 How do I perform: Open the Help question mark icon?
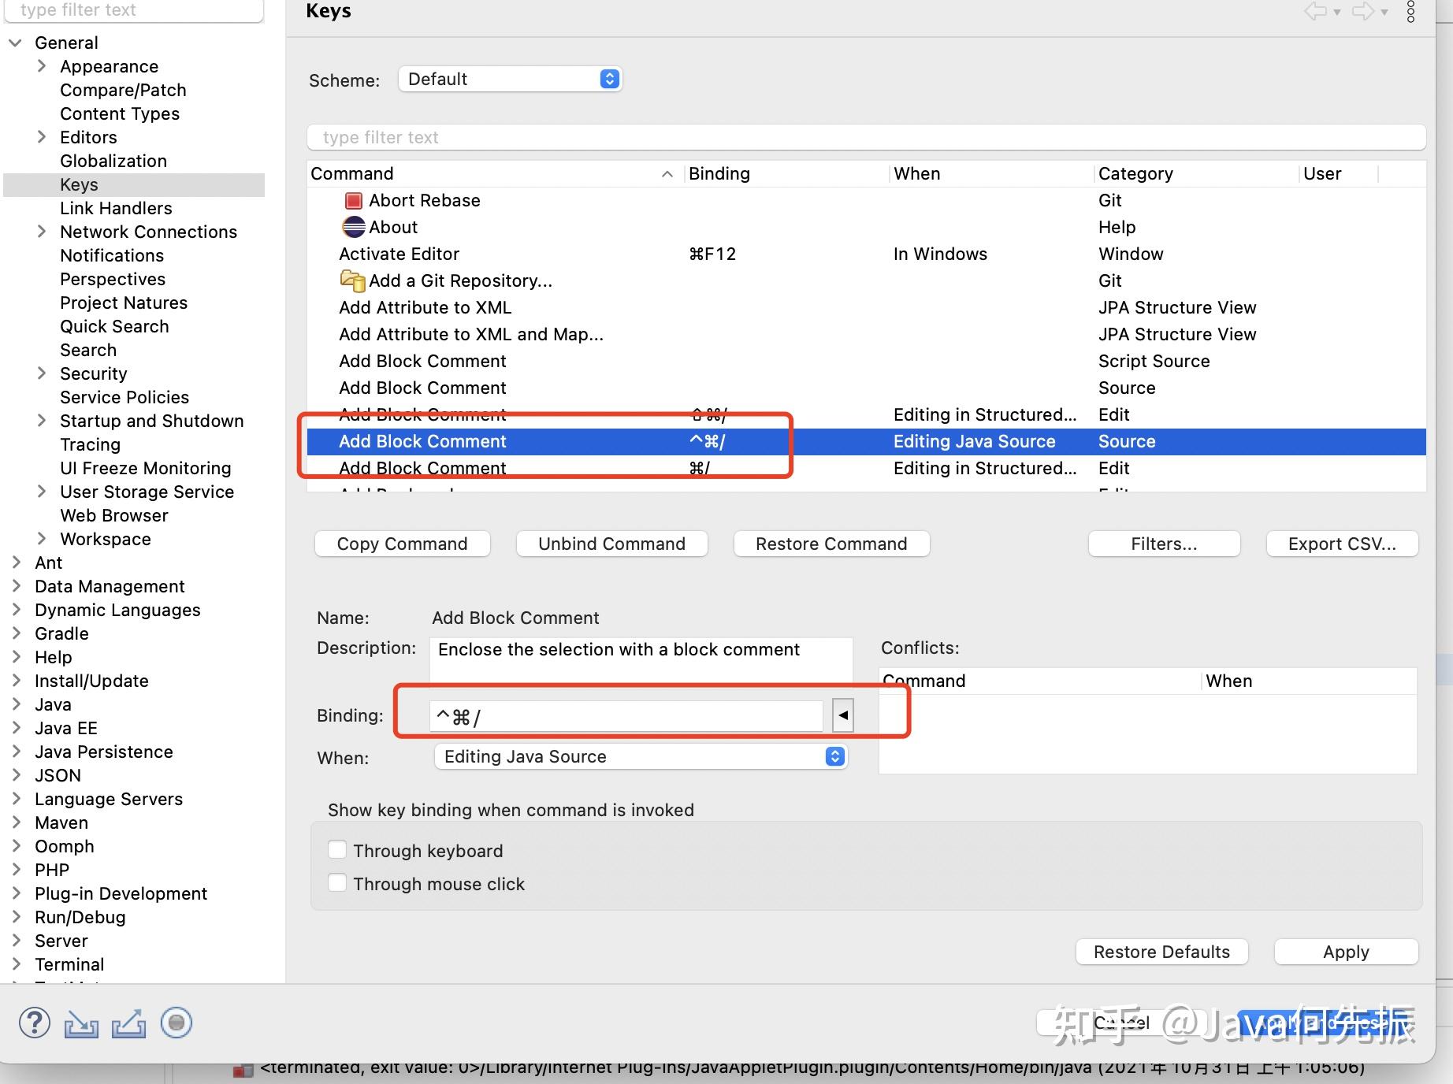[x=35, y=1023]
